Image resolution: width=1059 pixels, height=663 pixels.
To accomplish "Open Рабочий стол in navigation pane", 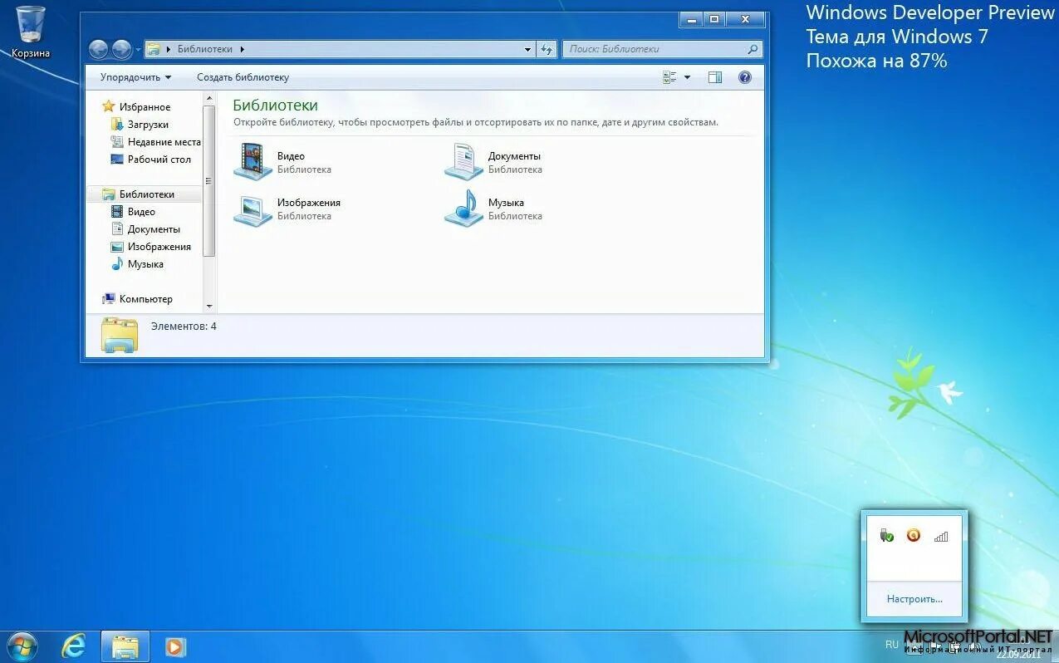I will pos(159,160).
